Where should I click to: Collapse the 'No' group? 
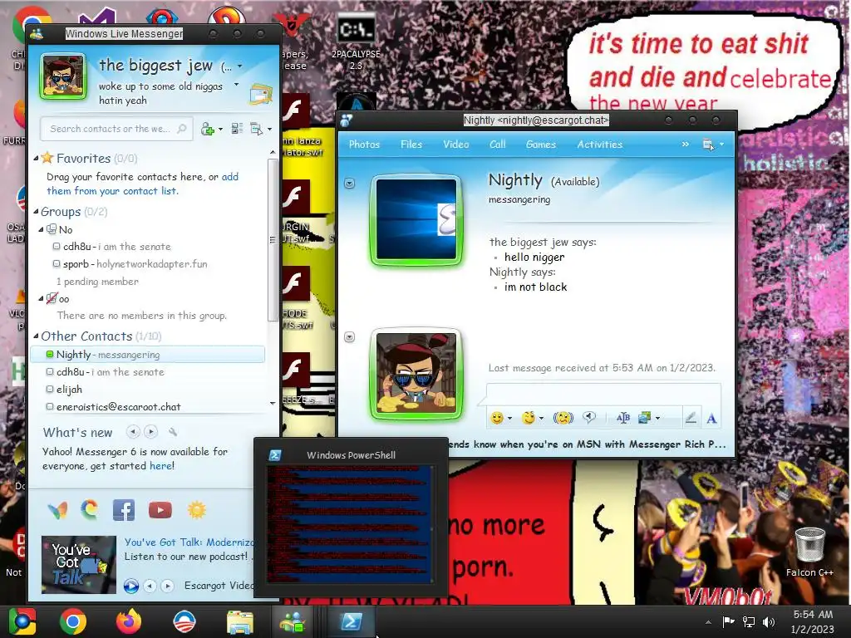(x=42, y=229)
